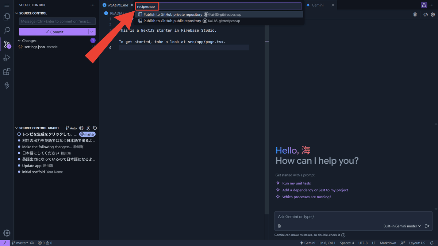Click the changes count badge showing 1

(x=93, y=40)
